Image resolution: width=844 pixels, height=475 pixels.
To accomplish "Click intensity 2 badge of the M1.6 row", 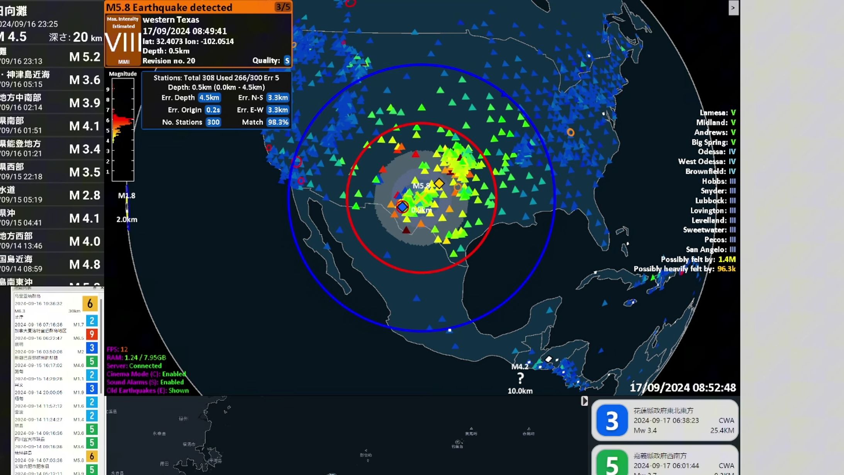I will point(92,402).
